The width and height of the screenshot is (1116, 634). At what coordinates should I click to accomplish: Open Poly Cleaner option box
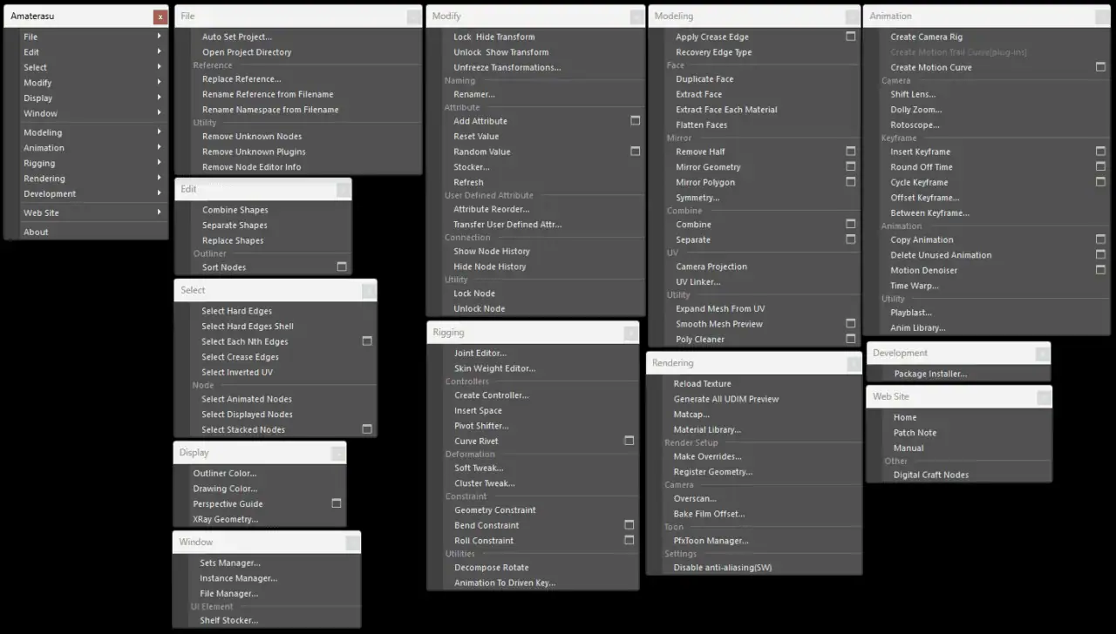(x=850, y=340)
